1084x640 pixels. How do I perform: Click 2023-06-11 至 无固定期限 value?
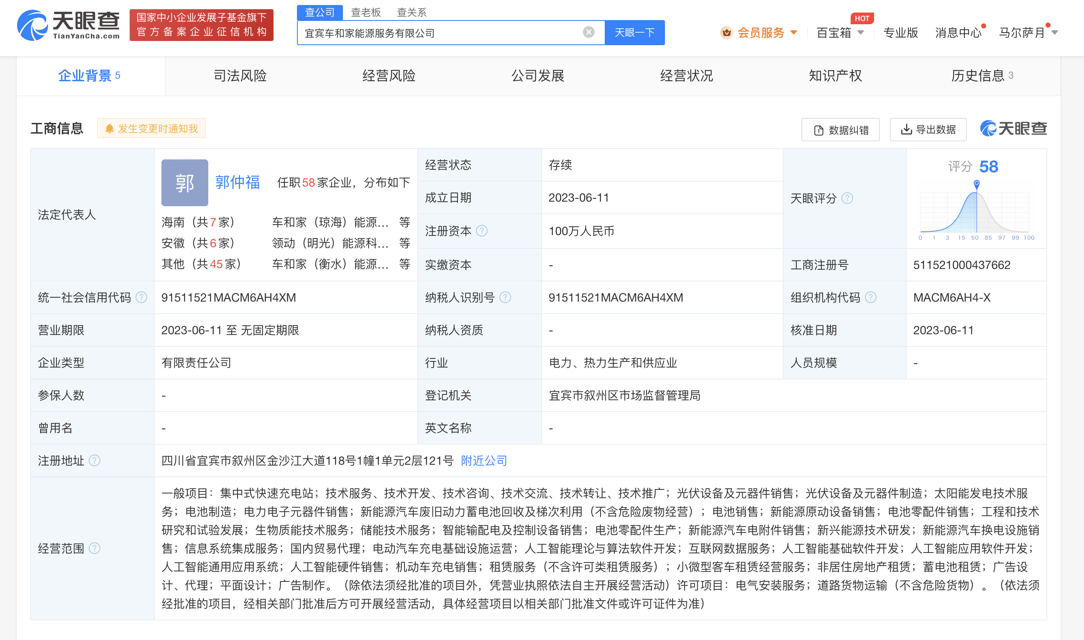pyautogui.click(x=230, y=330)
